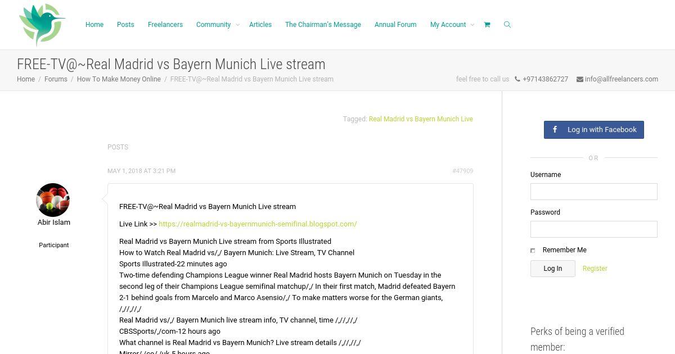Viewport: 675px width, 354px height.
Task: Open the Articles menu item
Action: point(260,25)
